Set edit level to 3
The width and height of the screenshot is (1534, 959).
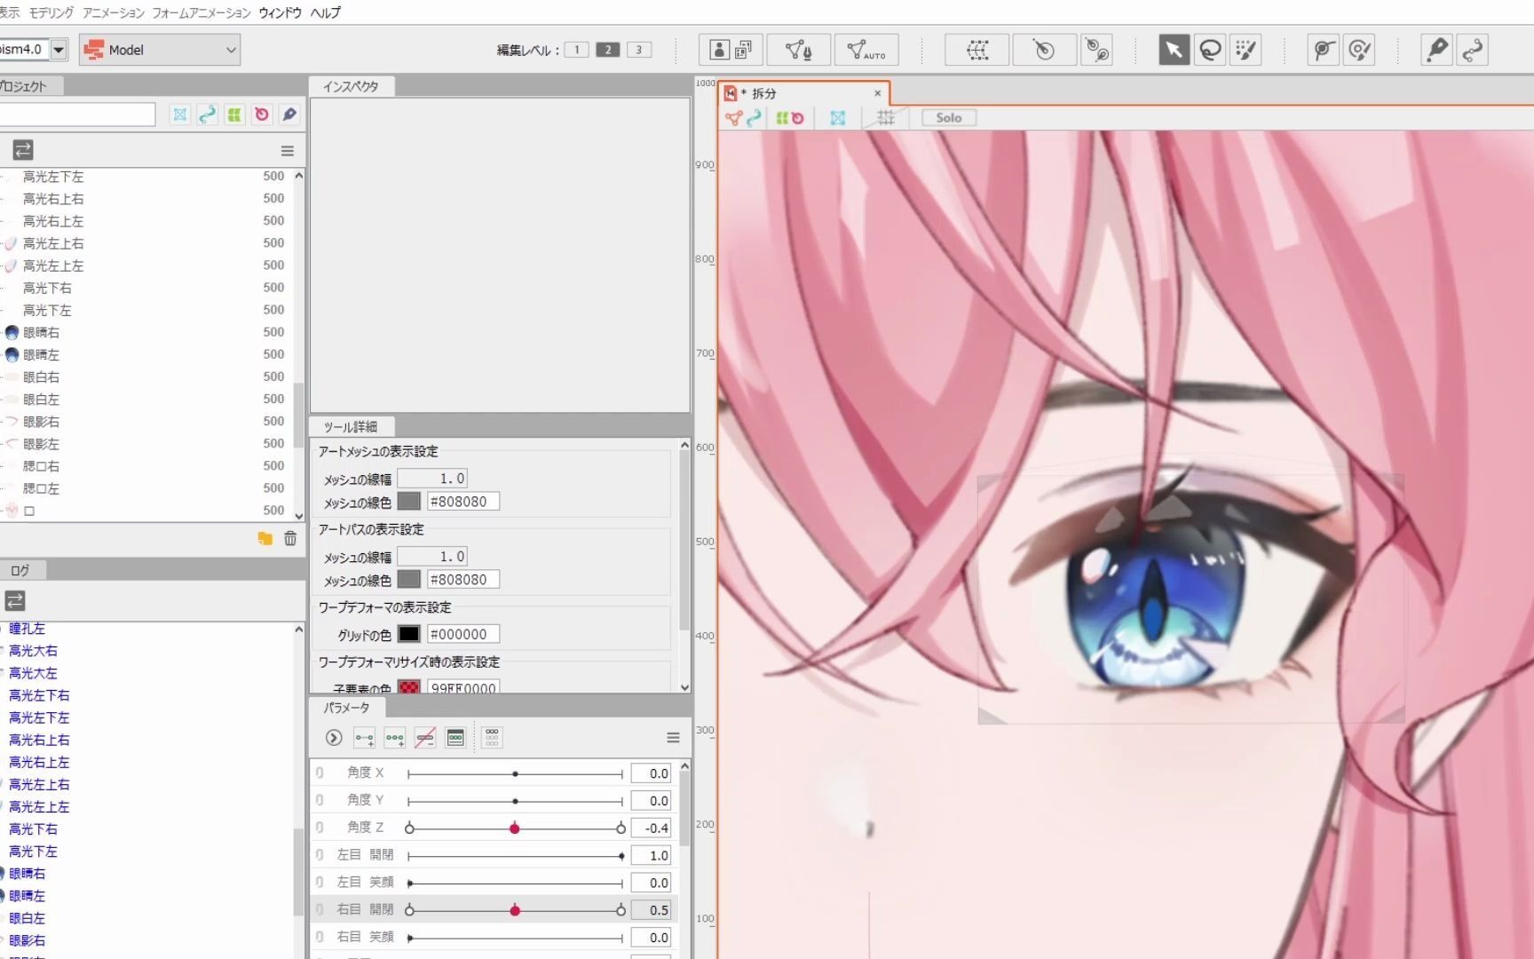point(638,50)
